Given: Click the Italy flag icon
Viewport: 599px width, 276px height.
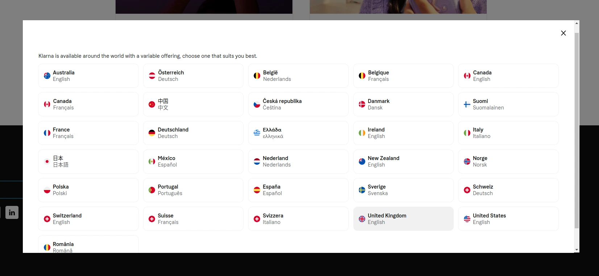Looking at the screenshot, I should pos(467,133).
